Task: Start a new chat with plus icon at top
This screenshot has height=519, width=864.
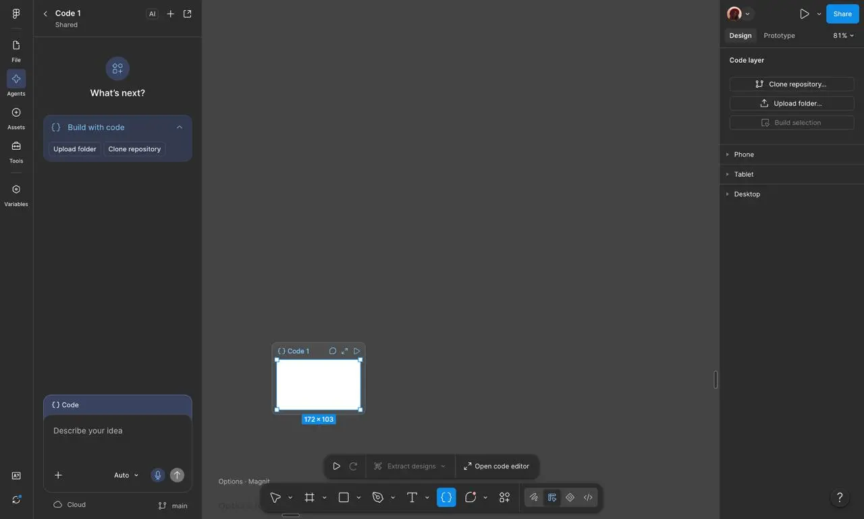Action: (170, 13)
